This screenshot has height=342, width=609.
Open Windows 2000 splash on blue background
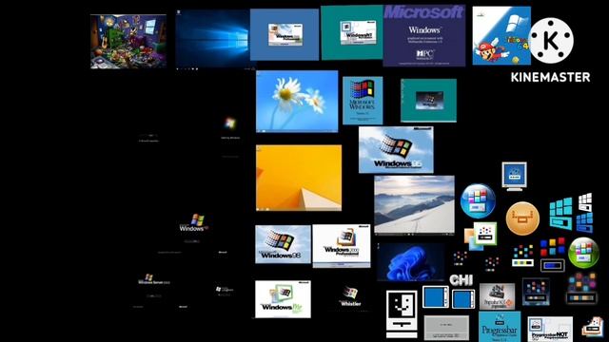pyautogui.click(x=285, y=34)
